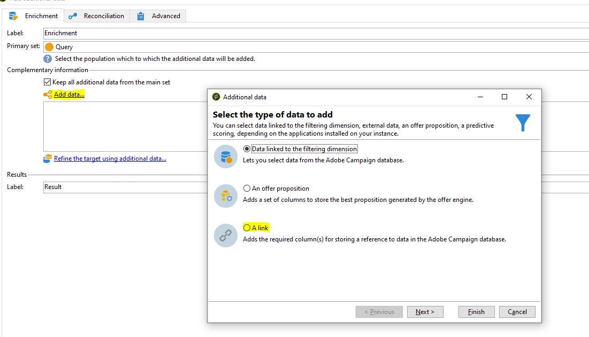Viewport: 589px width, 337px height.
Task: Switch to the Reconciliation tab
Action: click(x=96, y=15)
